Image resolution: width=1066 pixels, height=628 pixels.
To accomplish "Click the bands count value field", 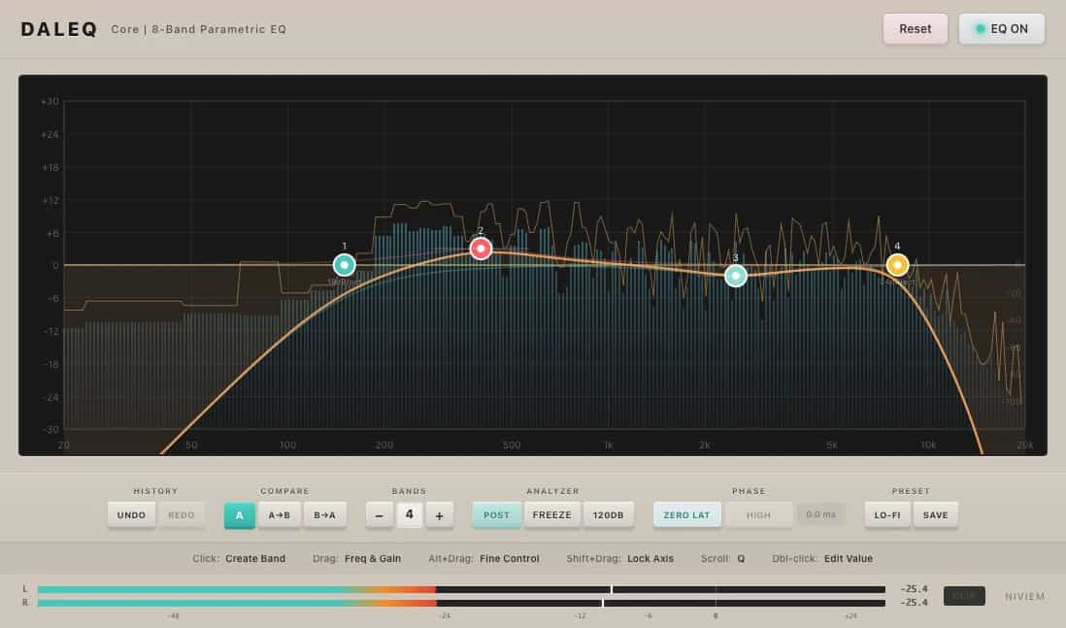I will click(409, 515).
